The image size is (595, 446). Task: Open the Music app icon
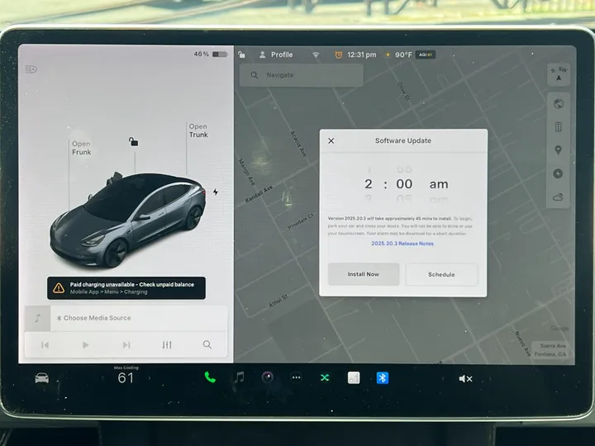pyautogui.click(x=239, y=377)
